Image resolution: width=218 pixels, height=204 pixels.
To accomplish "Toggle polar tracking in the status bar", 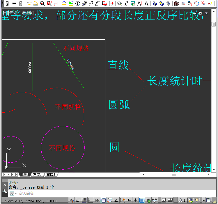I will [x=97, y=200].
